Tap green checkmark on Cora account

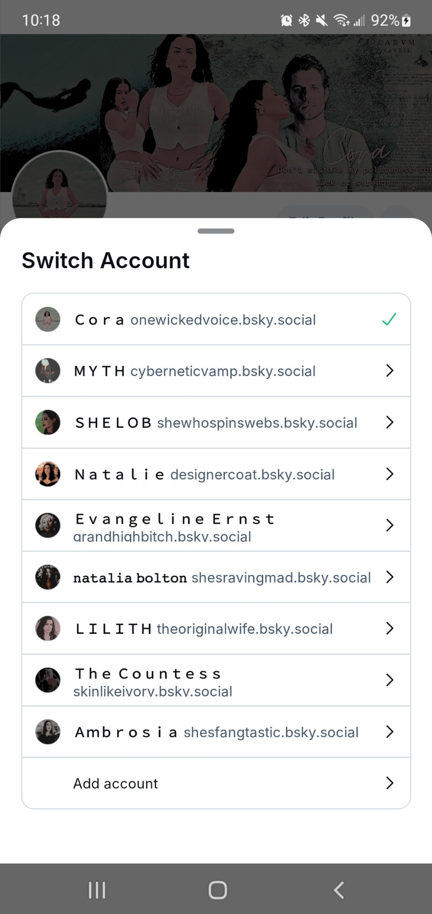tap(389, 319)
